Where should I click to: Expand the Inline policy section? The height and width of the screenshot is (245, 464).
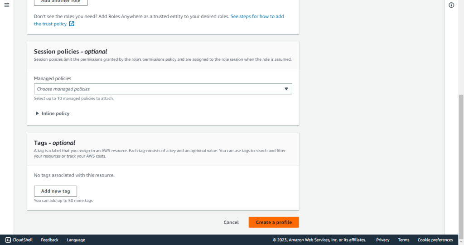[52, 113]
